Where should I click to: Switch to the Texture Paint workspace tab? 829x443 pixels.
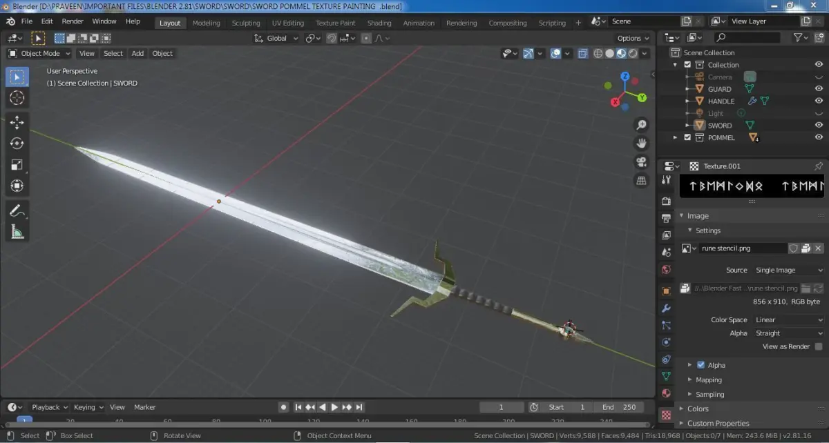pos(336,23)
